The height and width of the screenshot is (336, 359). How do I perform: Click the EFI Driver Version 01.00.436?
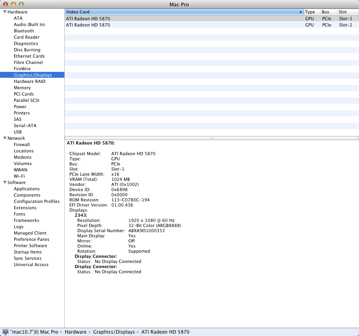(122, 205)
